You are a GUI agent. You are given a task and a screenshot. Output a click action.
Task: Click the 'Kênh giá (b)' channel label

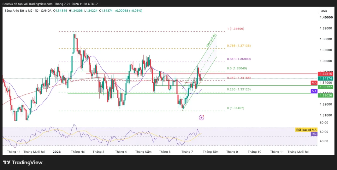[x=211, y=40]
